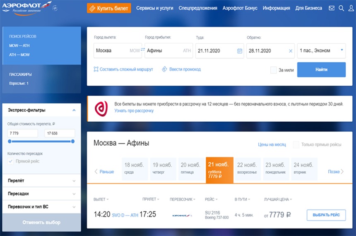Click minimum price field 7 779
The height and width of the screenshot is (236, 356).
22,133
